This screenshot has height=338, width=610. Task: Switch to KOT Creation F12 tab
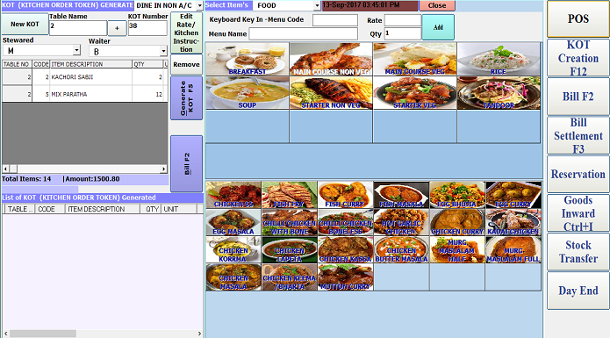pyautogui.click(x=578, y=58)
